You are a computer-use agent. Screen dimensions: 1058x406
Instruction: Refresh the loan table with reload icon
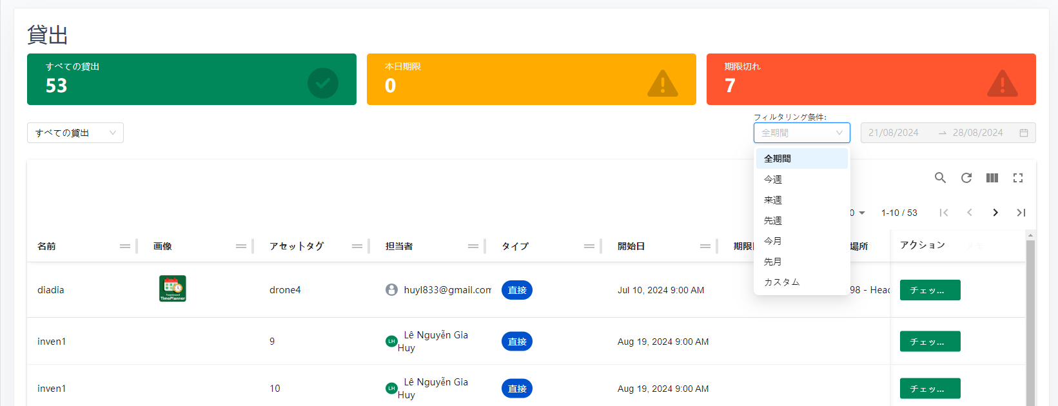pos(966,178)
